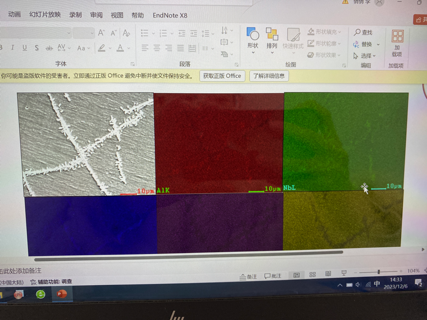Click the Get genuine Office button
Screen dimensions: 427x320
click(222, 76)
